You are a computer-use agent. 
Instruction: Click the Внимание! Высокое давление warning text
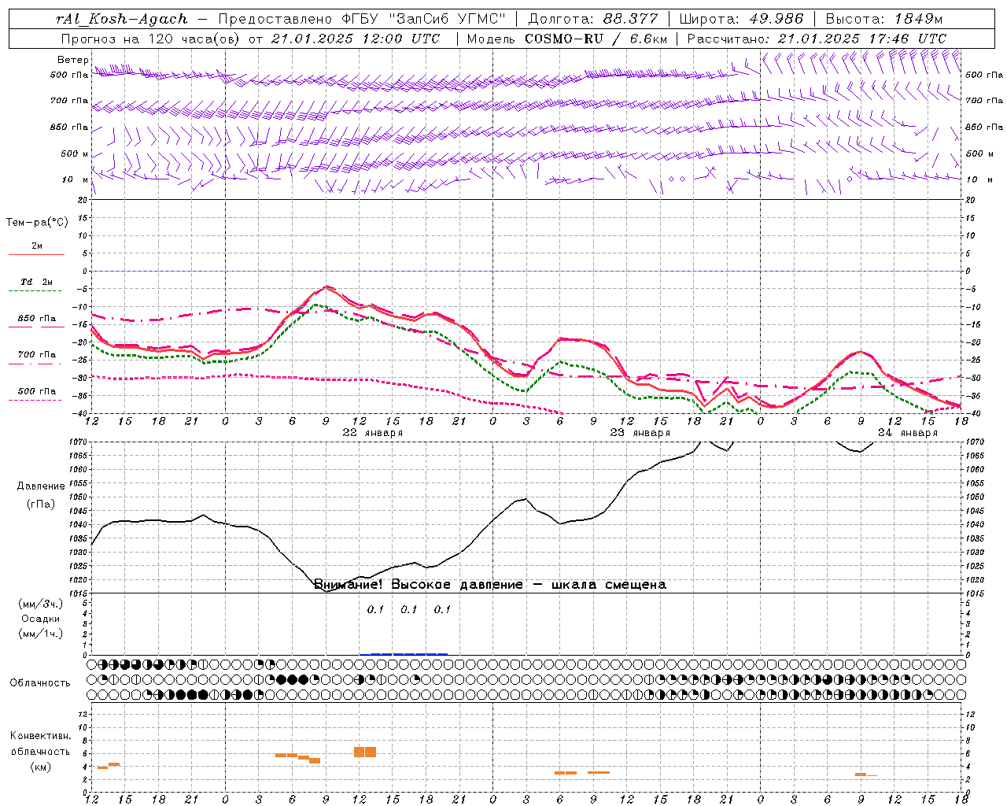click(x=490, y=585)
